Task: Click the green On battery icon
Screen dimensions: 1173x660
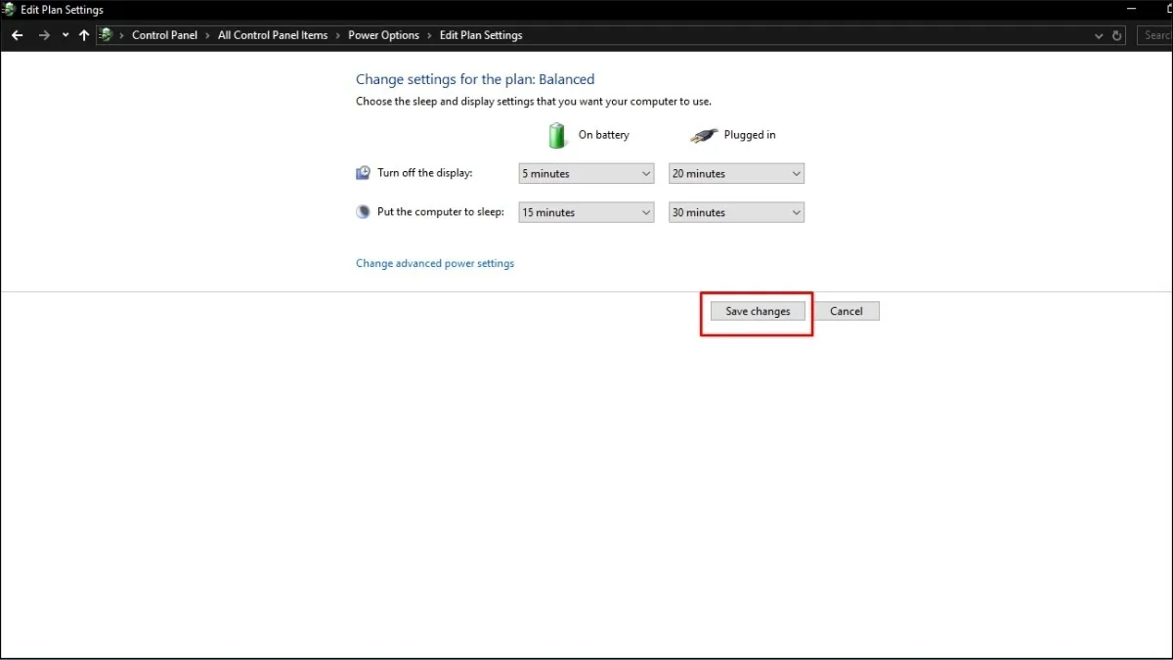Action: [x=557, y=135]
